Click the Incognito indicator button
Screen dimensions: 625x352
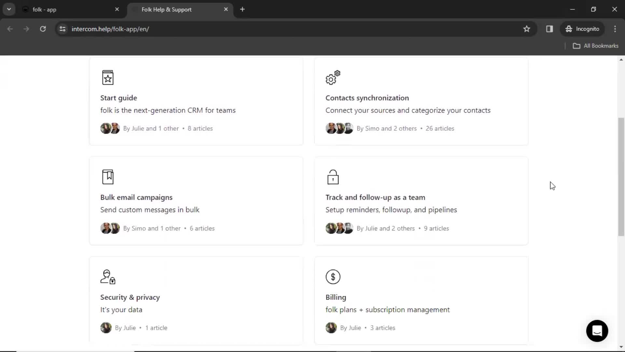(582, 29)
